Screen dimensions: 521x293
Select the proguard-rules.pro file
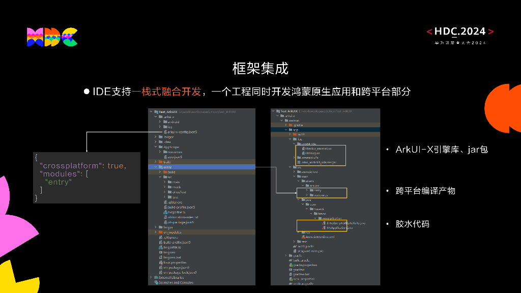[310, 251]
